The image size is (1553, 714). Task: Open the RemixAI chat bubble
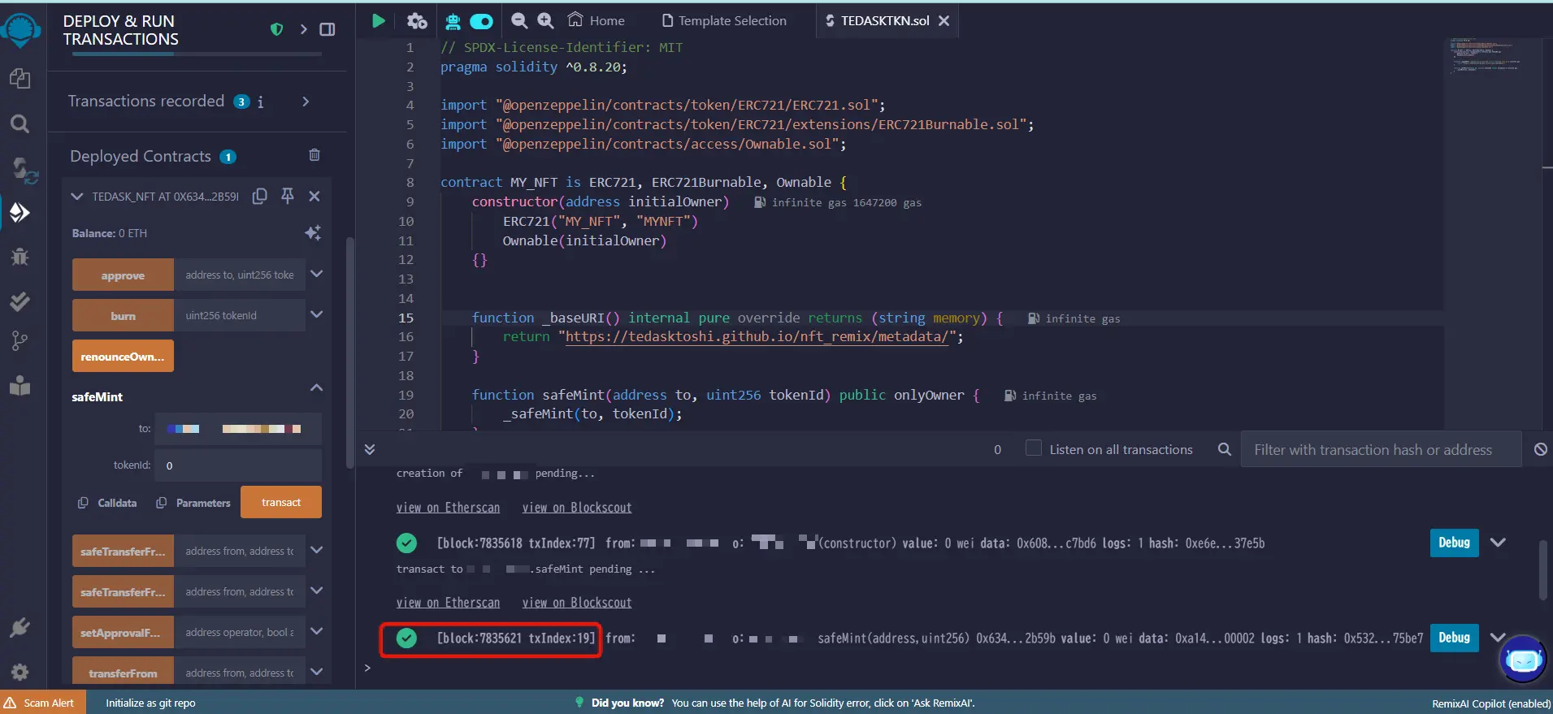(x=1523, y=659)
